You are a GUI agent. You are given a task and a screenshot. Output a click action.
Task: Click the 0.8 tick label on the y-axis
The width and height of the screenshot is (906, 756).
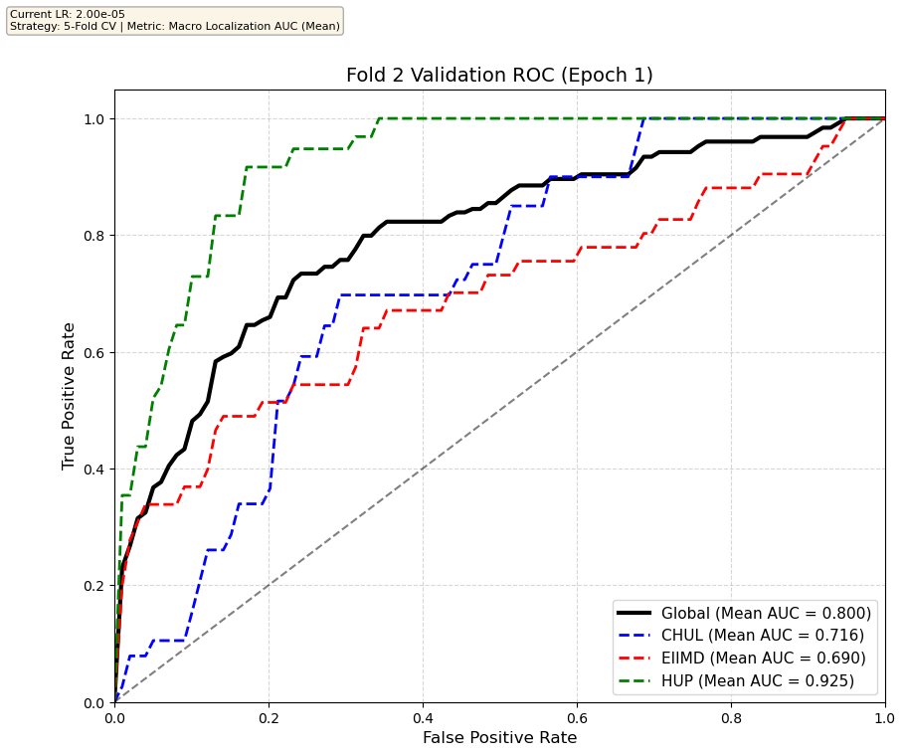click(x=94, y=236)
